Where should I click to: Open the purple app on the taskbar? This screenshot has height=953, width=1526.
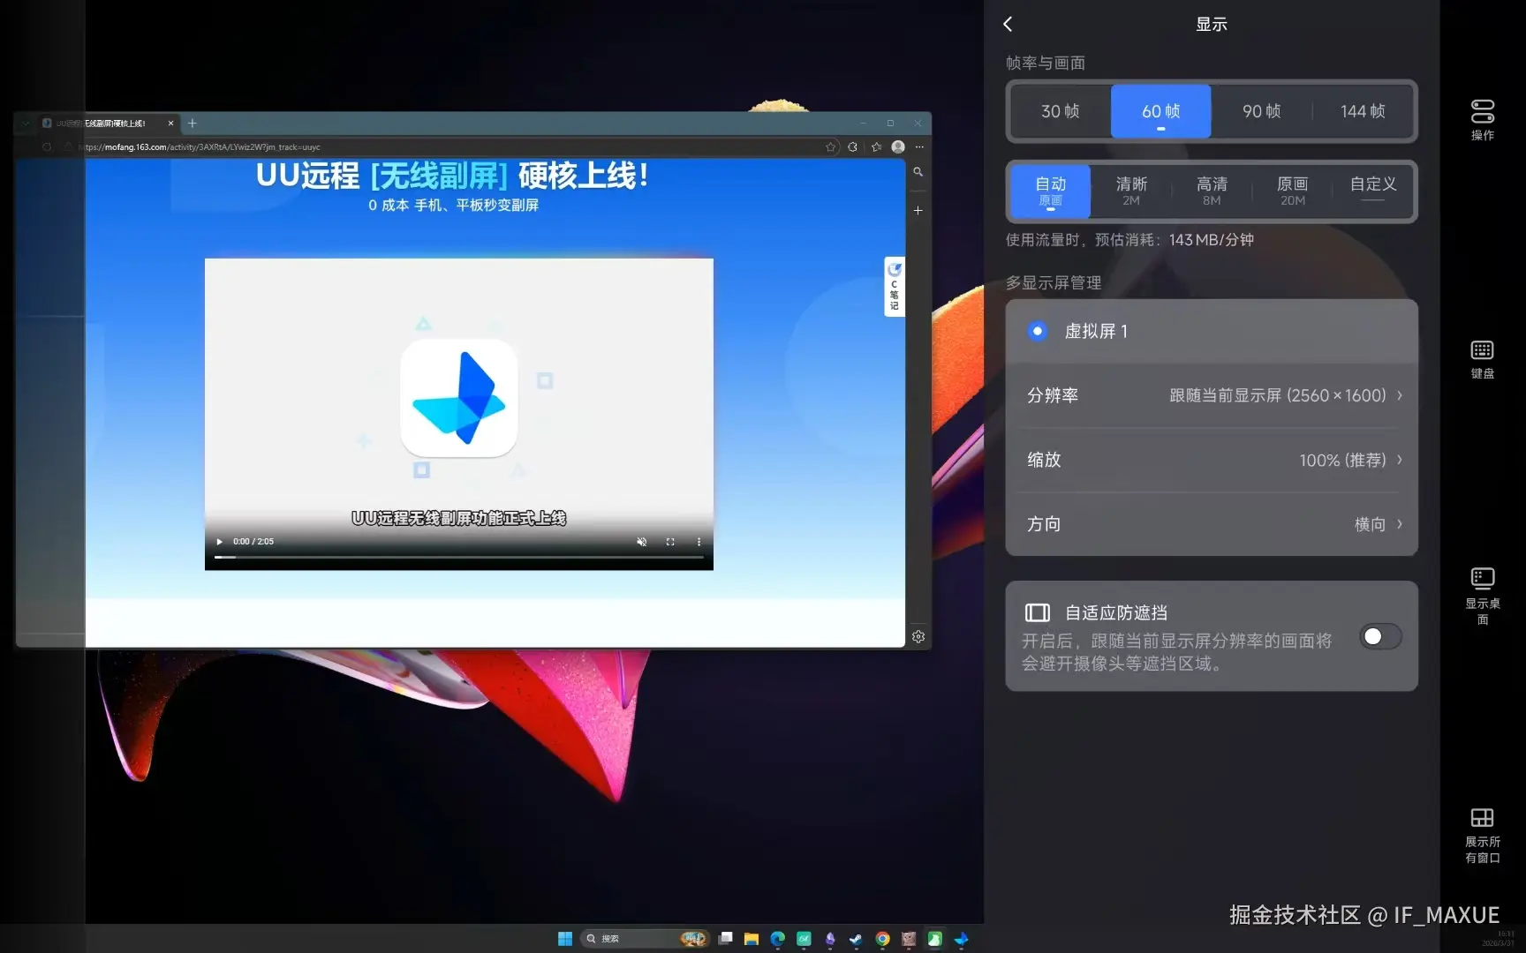point(830,939)
